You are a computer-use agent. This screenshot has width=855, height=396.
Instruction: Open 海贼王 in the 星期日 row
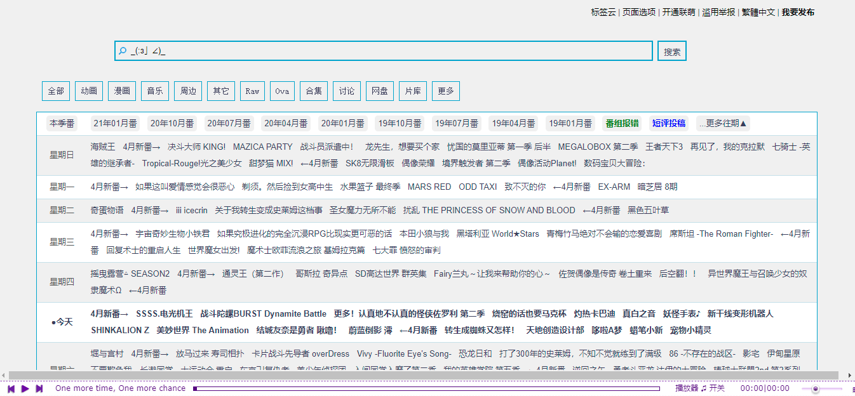tap(103, 147)
